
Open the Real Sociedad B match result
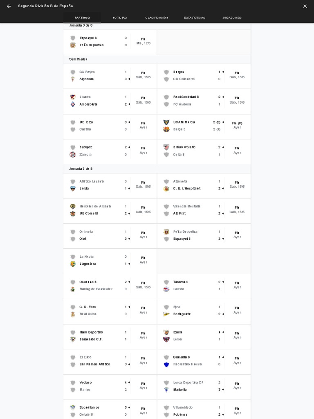pos(204,101)
